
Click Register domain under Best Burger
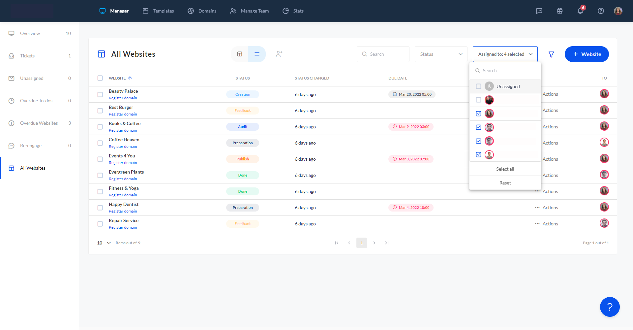123,114
